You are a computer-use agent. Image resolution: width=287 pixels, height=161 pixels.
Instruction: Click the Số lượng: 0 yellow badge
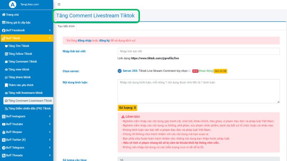point(127,108)
